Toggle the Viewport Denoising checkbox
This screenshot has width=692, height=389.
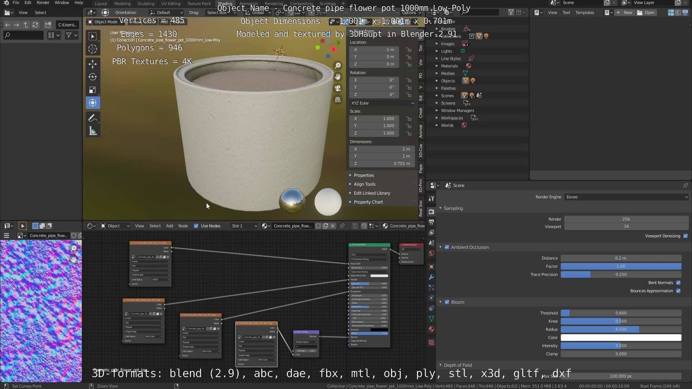pyautogui.click(x=686, y=236)
